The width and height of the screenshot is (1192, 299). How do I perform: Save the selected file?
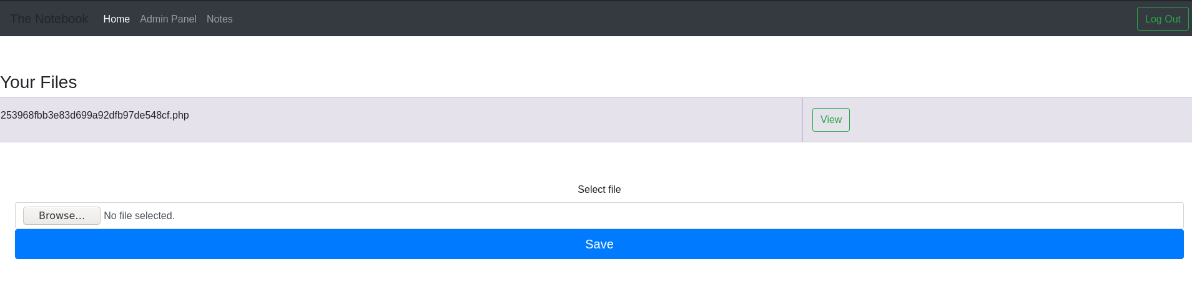coord(599,244)
